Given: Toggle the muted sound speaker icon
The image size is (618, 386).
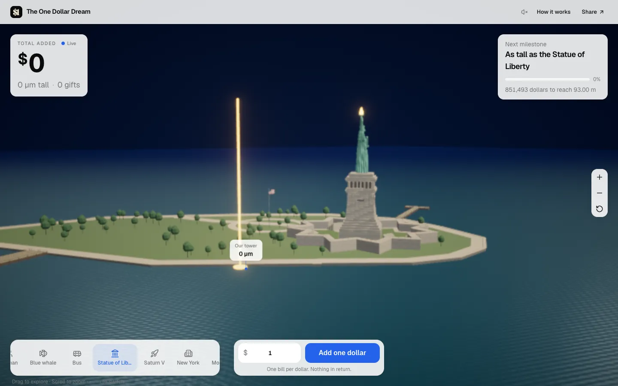Looking at the screenshot, I should [x=524, y=12].
